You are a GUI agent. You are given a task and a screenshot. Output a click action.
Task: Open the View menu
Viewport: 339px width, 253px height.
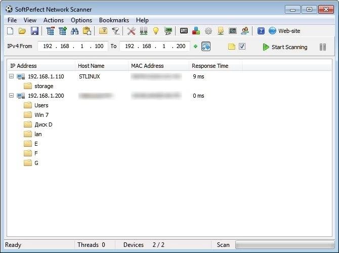pos(30,20)
